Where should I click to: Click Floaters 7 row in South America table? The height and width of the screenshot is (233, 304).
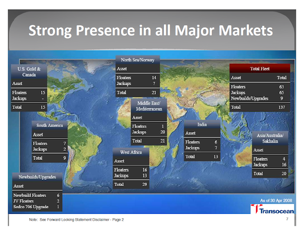(x=49, y=143)
